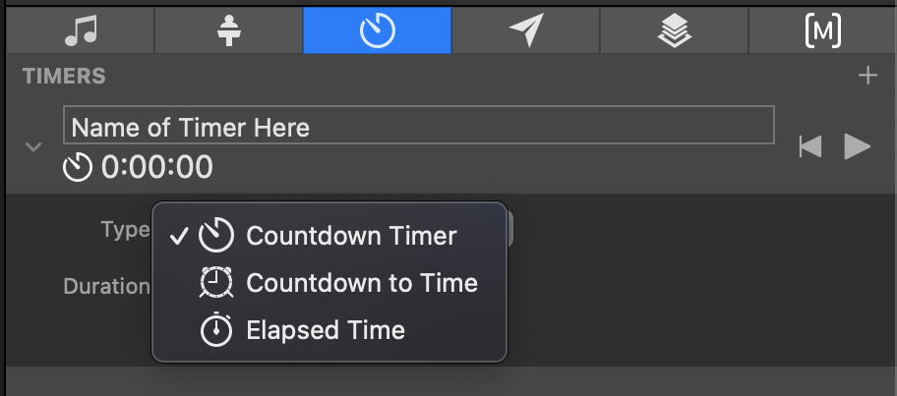
Task: Select the Timers clock tab
Action: point(377,31)
